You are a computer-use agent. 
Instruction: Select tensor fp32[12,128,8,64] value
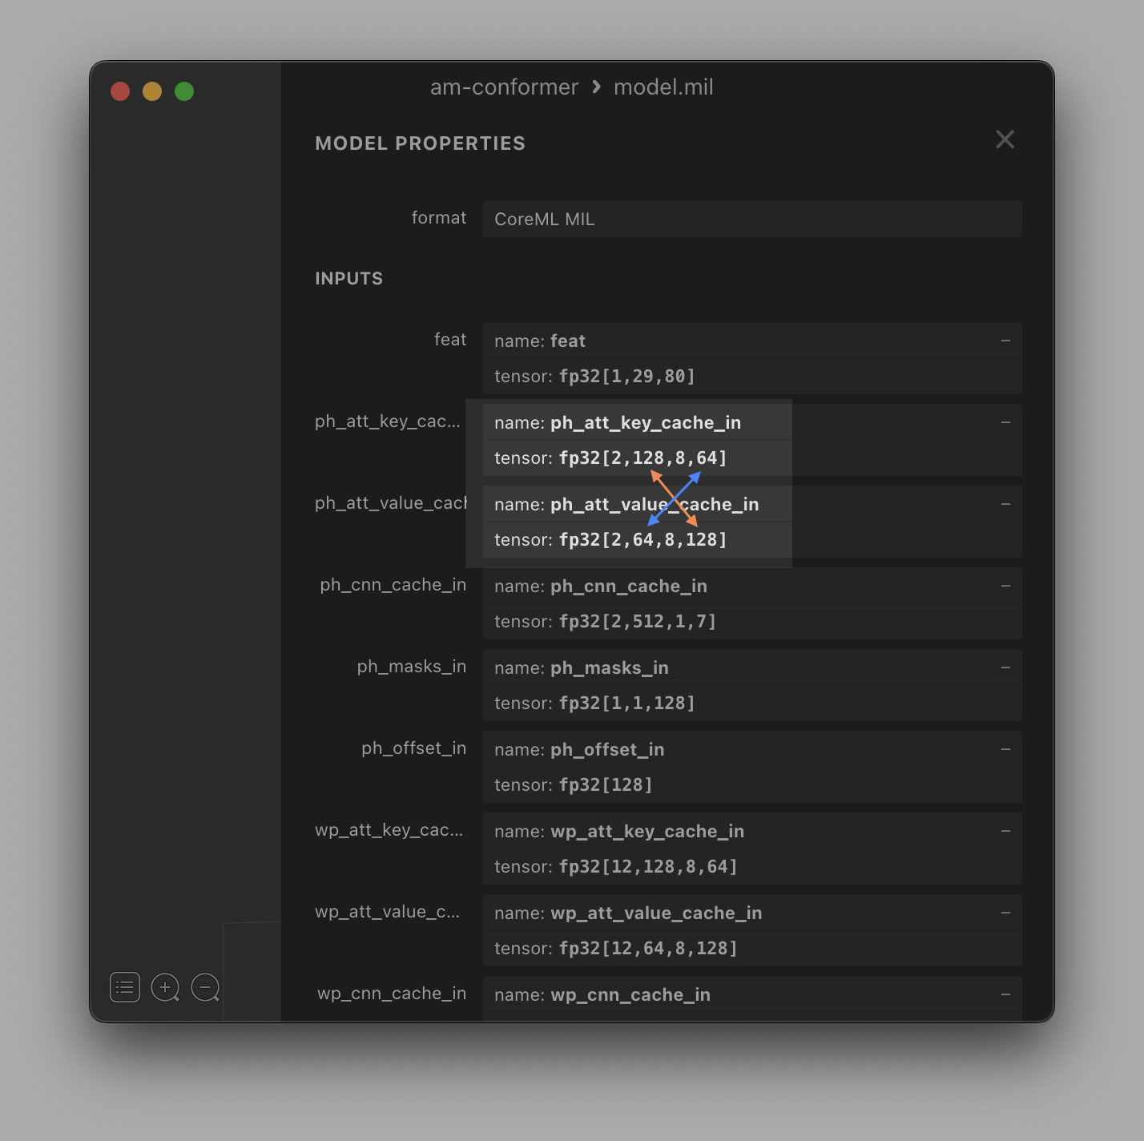648,866
